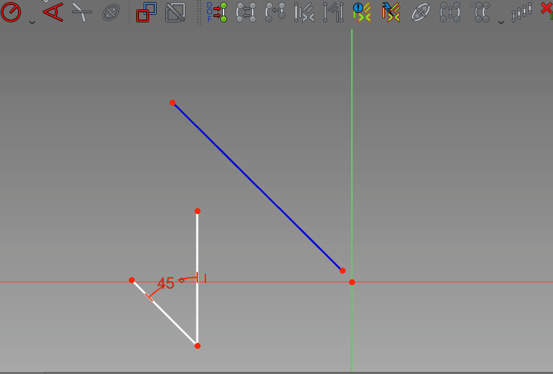Select redundant constraints with blue exclamation icon
Viewport: 553px width, 374px height.
363,12
